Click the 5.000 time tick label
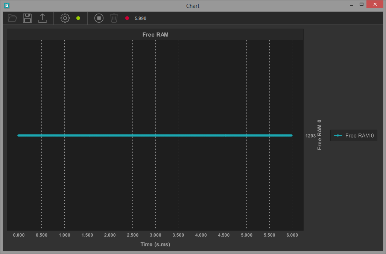Screen dimensions: 386x254 (x=247, y=235)
